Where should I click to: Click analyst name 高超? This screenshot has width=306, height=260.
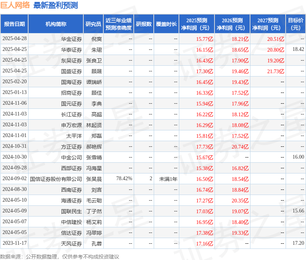97,114
